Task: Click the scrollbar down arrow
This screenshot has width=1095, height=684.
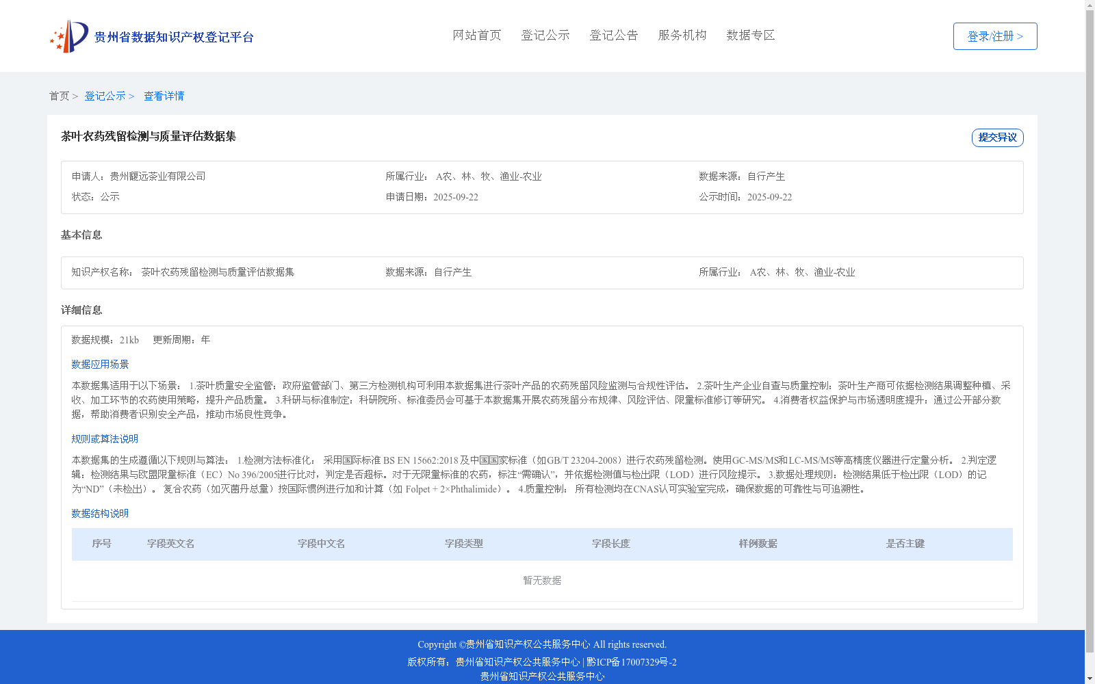Action: pos(1090,679)
